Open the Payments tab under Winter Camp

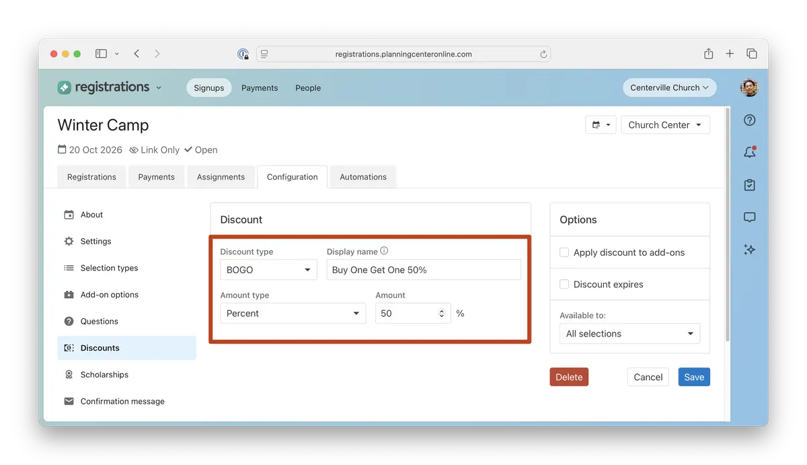tap(156, 177)
